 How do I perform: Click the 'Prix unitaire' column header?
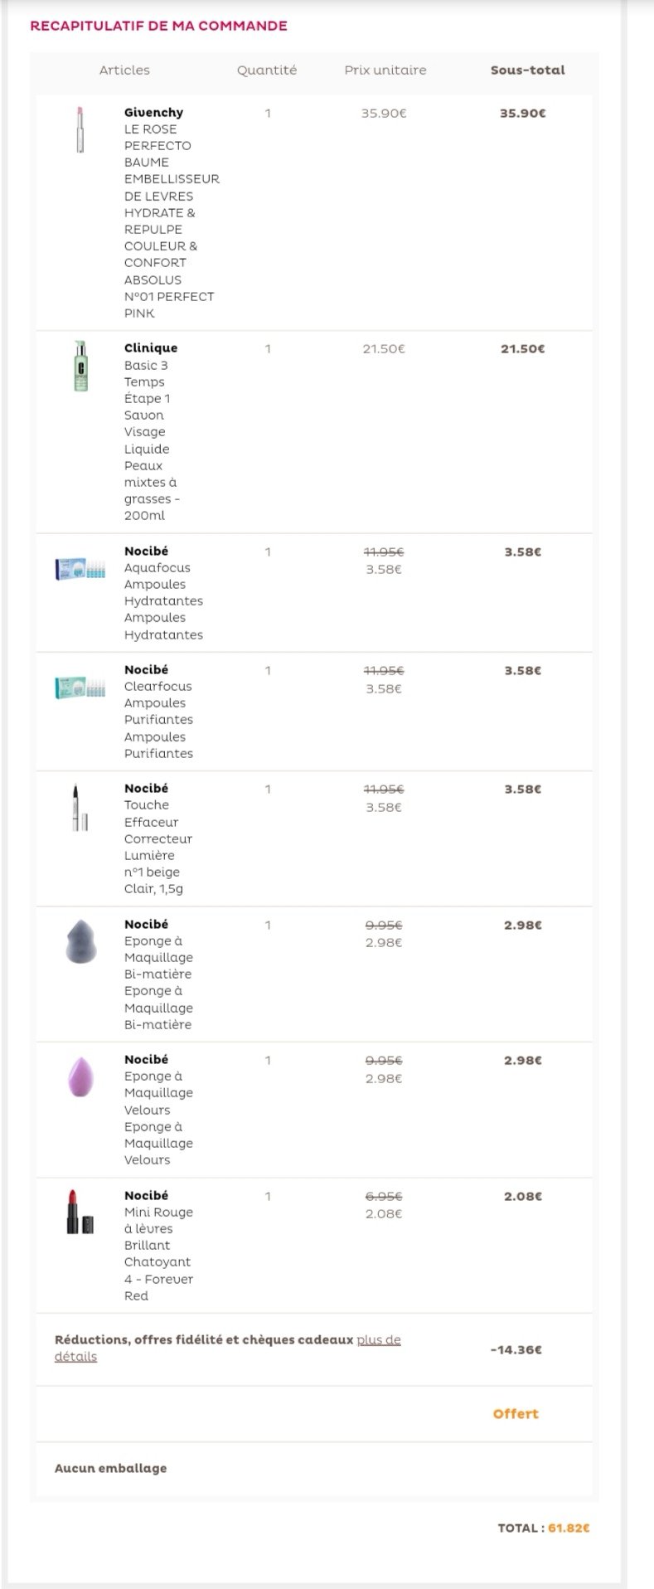(x=385, y=70)
